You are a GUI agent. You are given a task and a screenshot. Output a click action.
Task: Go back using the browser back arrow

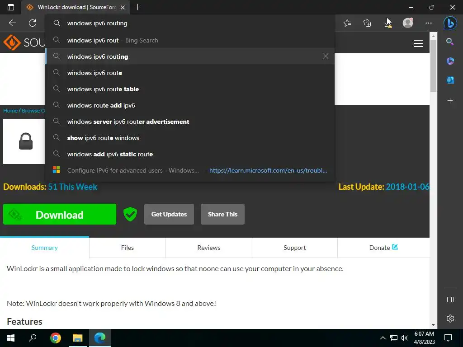[x=12, y=23]
